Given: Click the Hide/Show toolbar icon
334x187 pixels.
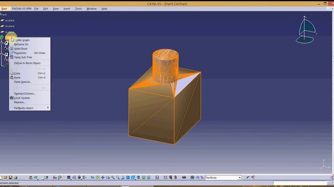Looking at the screenshot, I should (144, 178).
